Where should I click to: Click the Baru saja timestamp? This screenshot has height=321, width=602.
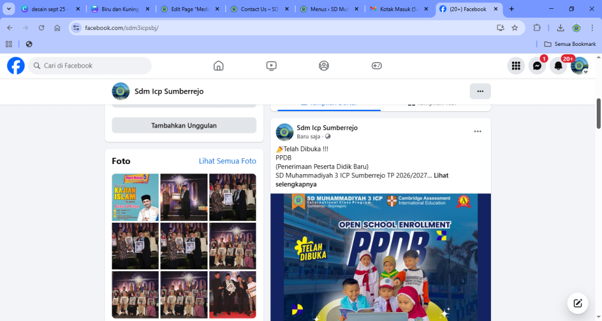pos(308,136)
